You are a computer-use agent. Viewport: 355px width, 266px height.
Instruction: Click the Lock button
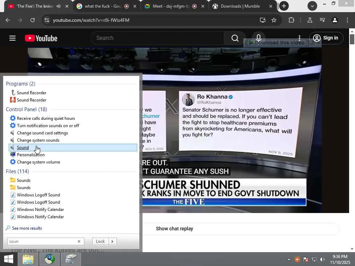[100, 241]
